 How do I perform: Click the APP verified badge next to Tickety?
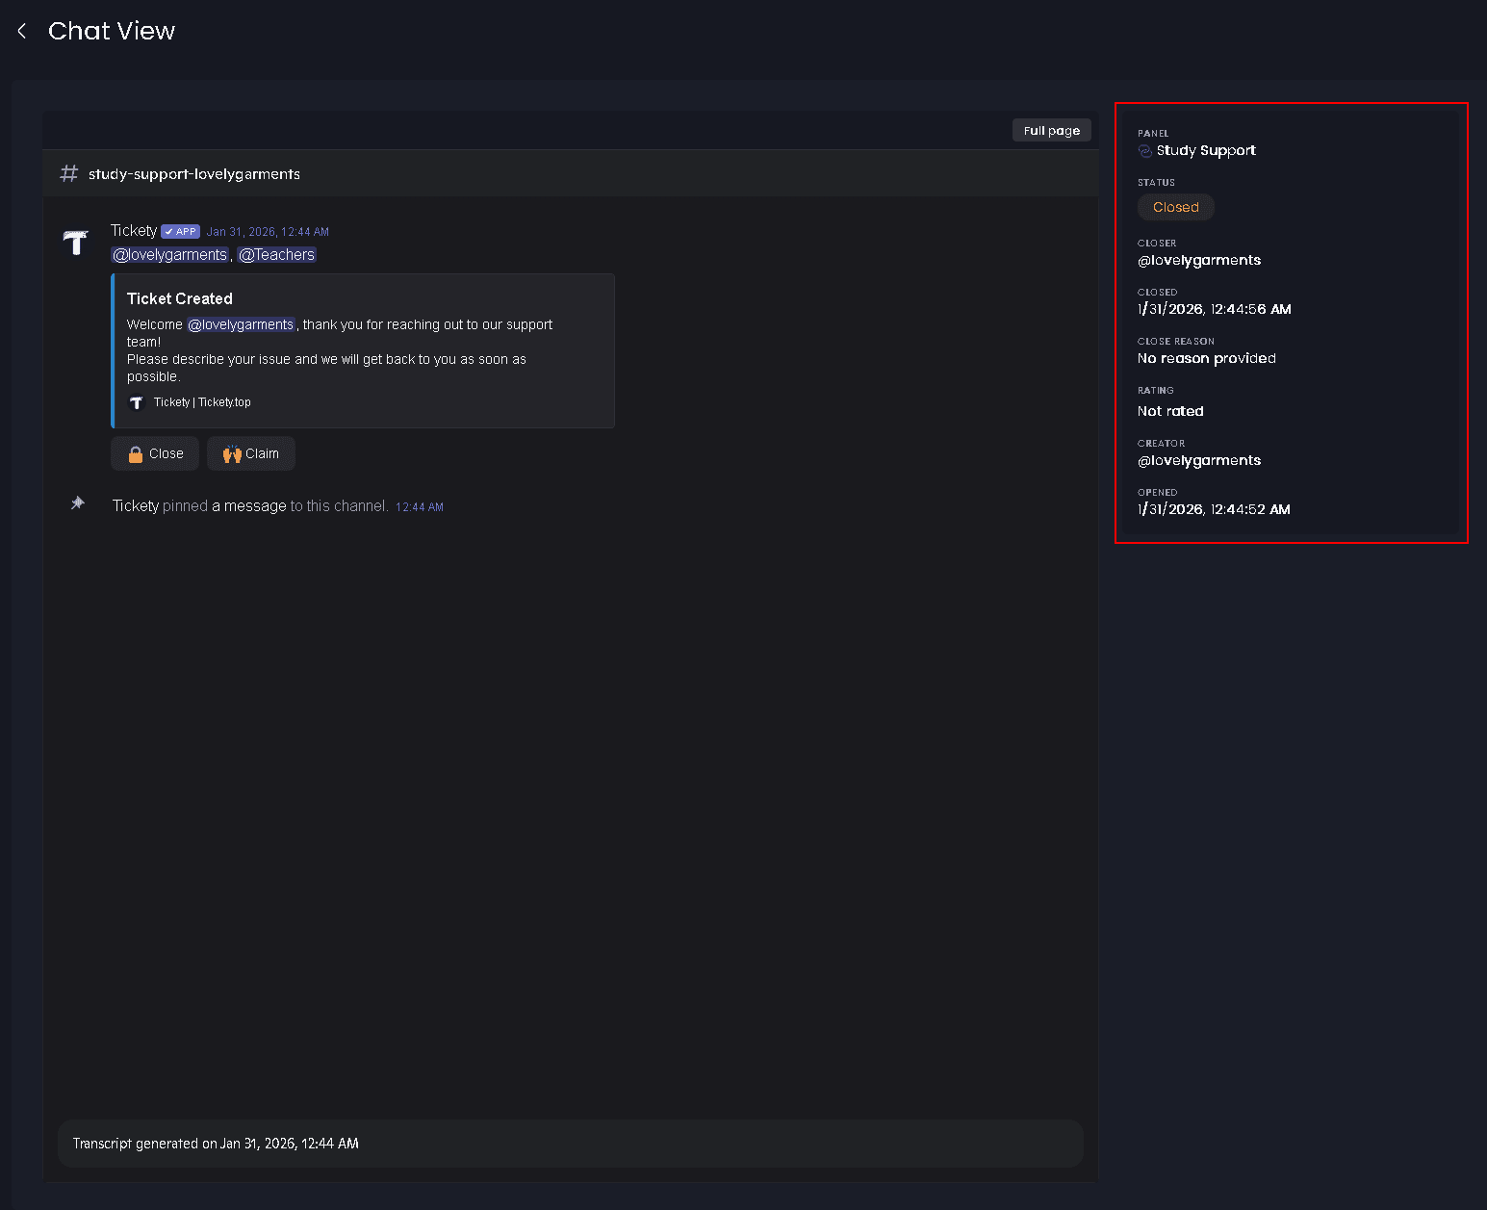pyautogui.click(x=180, y=232)
